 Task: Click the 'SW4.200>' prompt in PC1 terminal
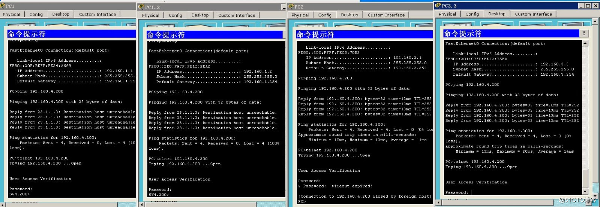click(x=19, y=194)
